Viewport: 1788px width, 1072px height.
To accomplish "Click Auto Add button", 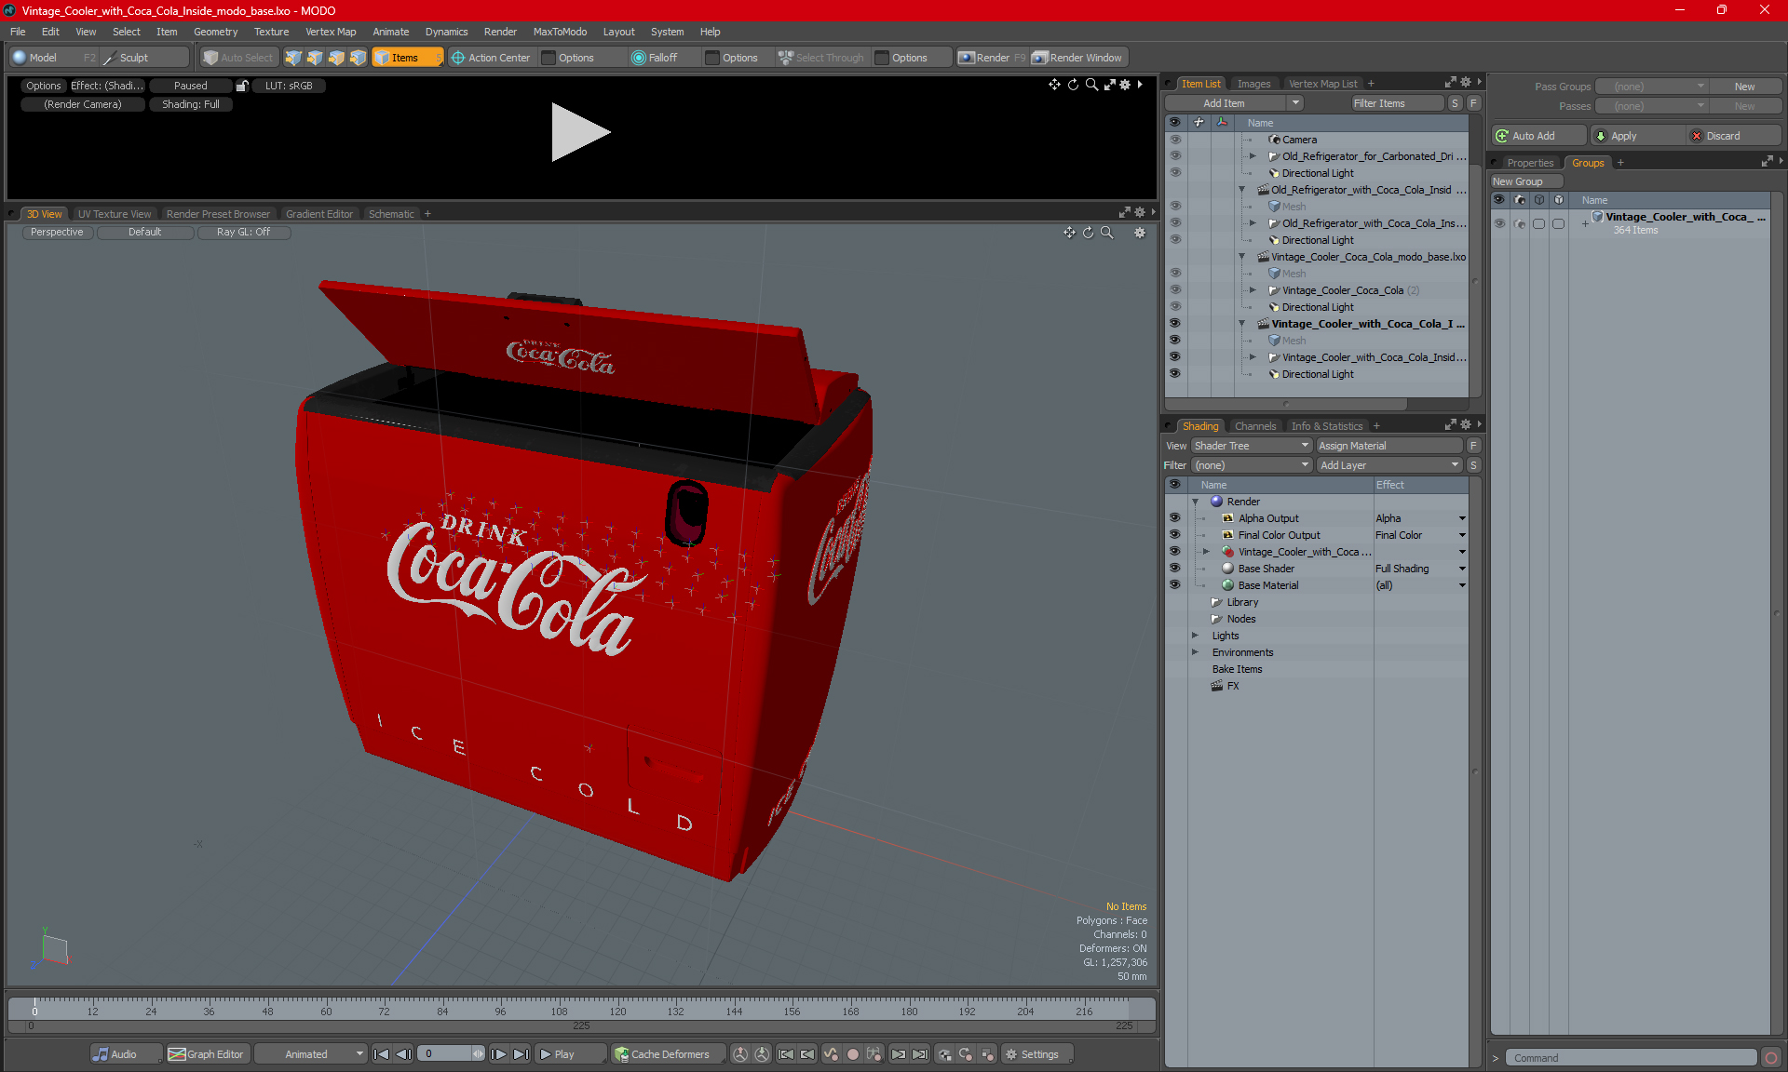I will pos(1538,136).
